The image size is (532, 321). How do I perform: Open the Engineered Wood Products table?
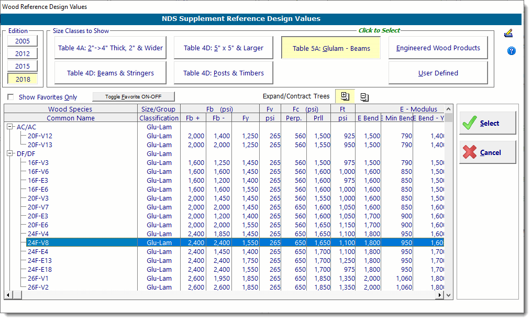point(438,48)
